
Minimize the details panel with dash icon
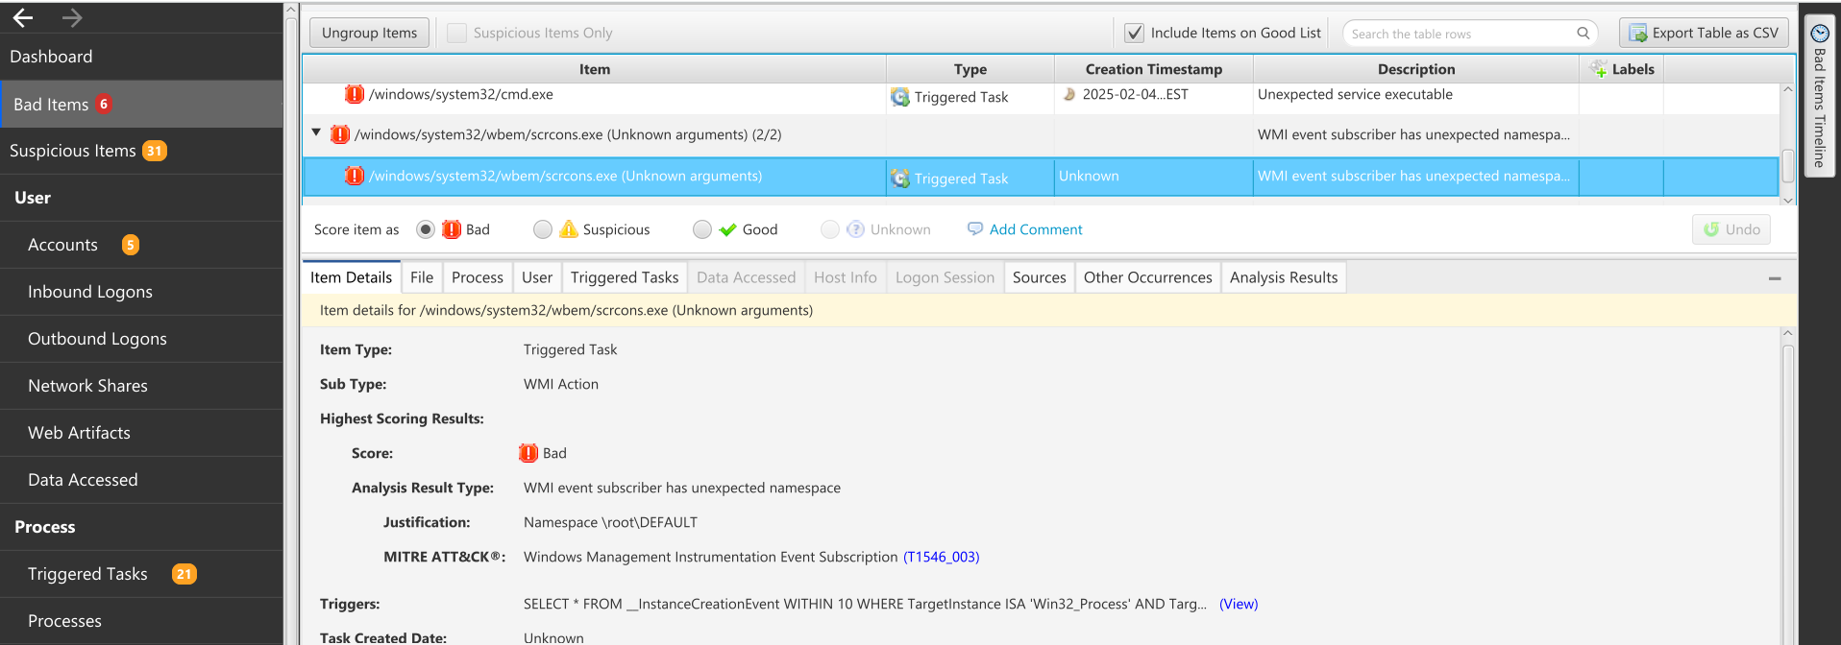1775,278
